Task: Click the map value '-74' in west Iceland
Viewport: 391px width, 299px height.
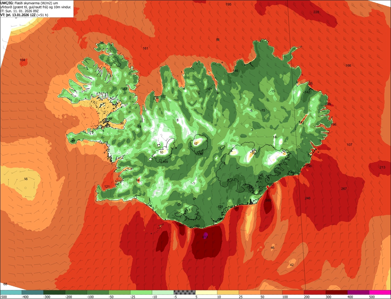Action: [x=139, y=127]
